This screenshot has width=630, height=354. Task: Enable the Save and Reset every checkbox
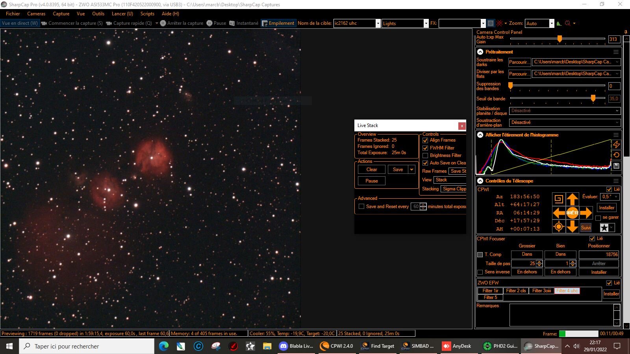coord(361,206)
